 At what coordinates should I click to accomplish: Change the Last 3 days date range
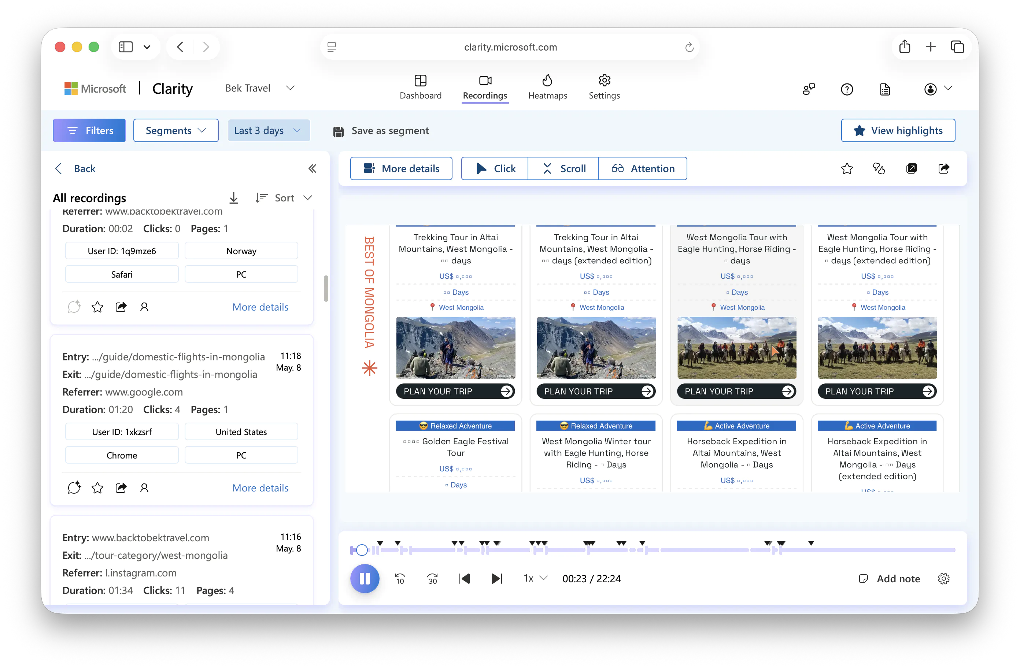pos(269,130)
